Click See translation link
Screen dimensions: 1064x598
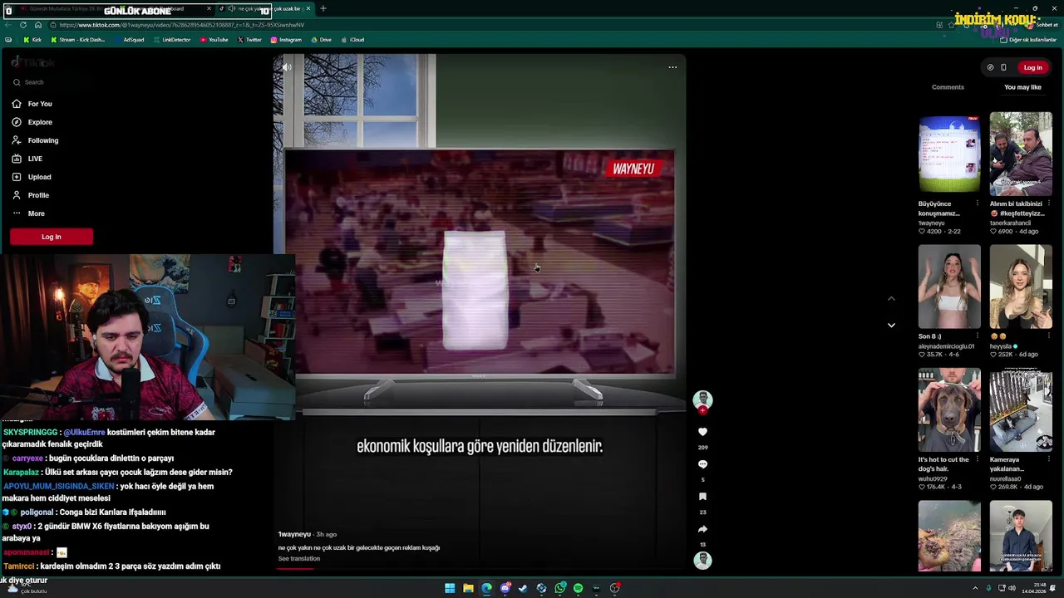click(x=298, y=559)
